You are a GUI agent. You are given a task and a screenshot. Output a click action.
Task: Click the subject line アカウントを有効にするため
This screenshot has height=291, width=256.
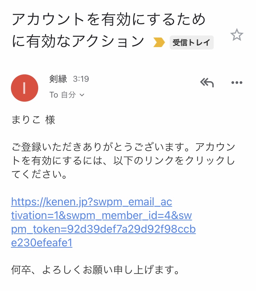(x=109, y=20)
